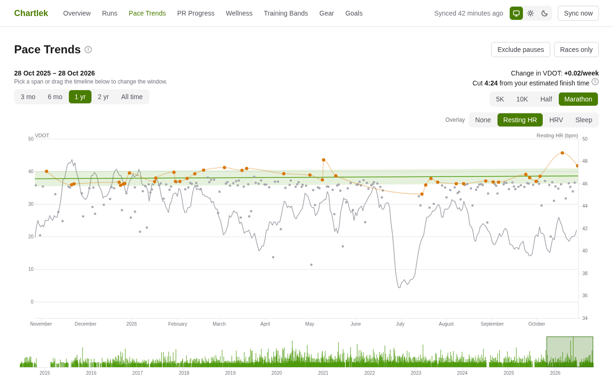Select the 3 mo time span

[28, 97]
